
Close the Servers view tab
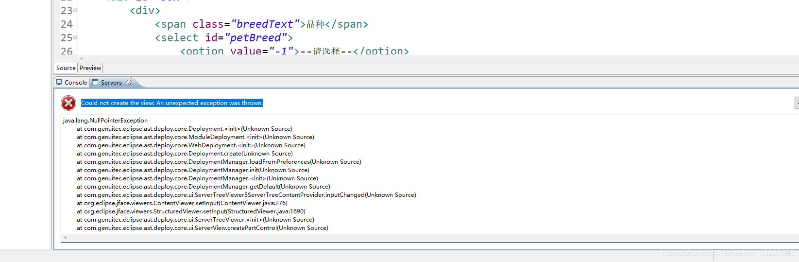pyautogui.click(x=128, y=82)
